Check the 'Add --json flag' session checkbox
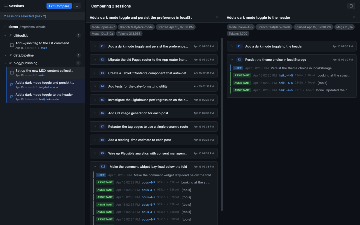Screen dimensions: 360x225 (x=12, y=45)
